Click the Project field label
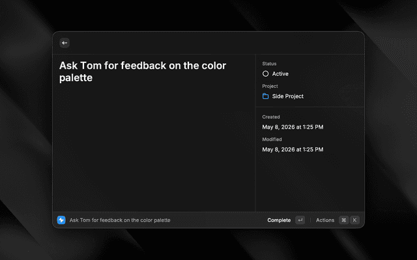The height and width of the screenshot is (260, 417). click(x=270, y=86)
